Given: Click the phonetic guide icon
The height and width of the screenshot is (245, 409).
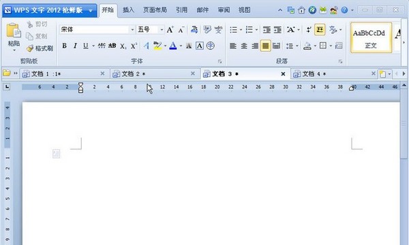Looking at the screenshot, I should pyautogui.click(x=218, y=30).
